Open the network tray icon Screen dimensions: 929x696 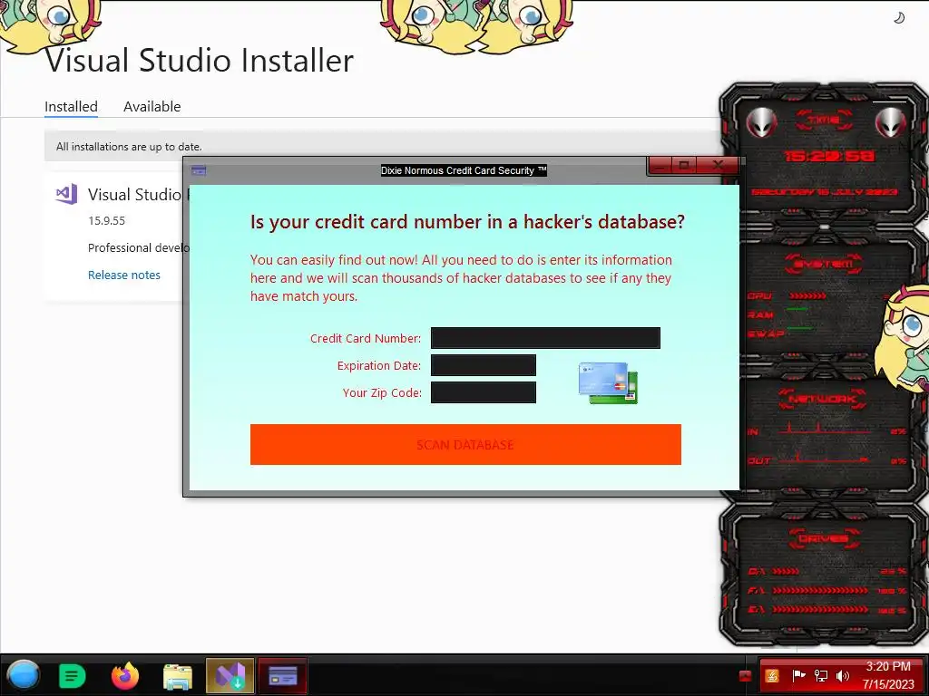tap(821, 675)
